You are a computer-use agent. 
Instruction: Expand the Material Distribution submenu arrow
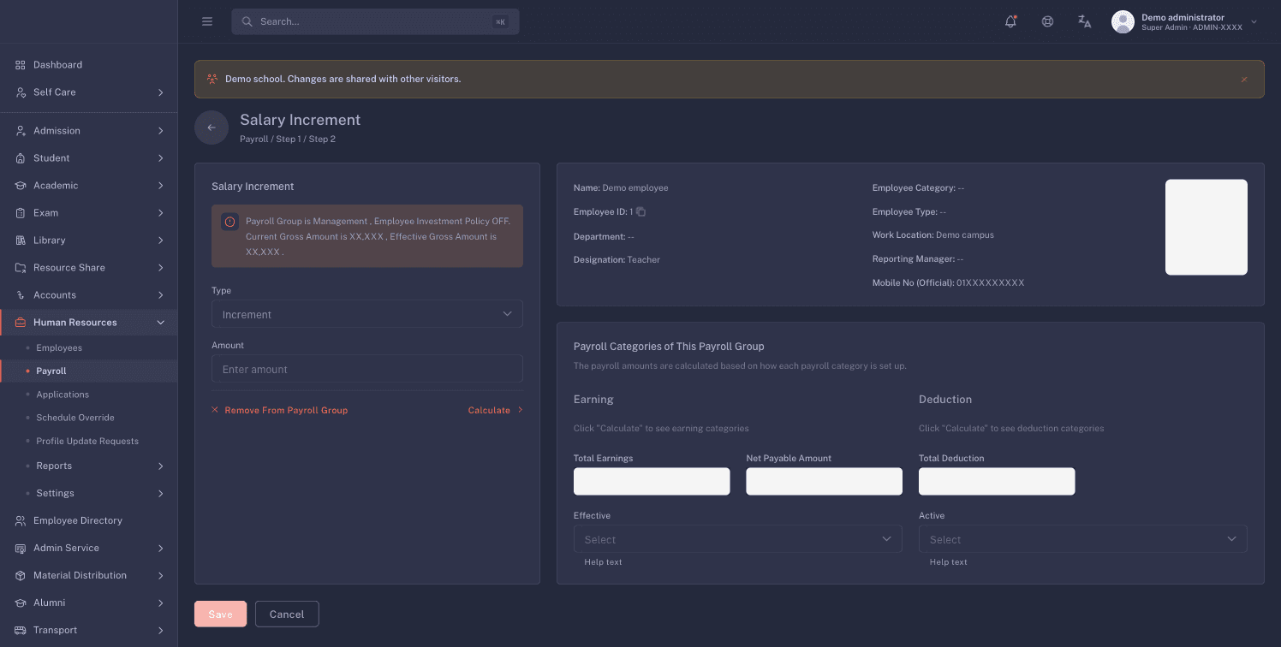click(x=160, y=575)
